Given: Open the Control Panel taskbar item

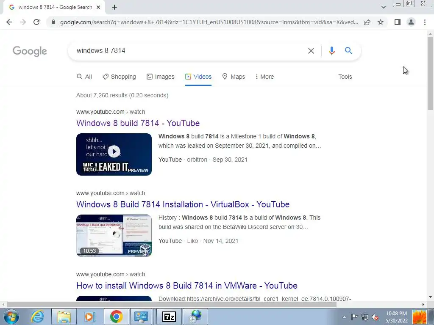Looking at the screenshot, I should [x=141, y=317].
